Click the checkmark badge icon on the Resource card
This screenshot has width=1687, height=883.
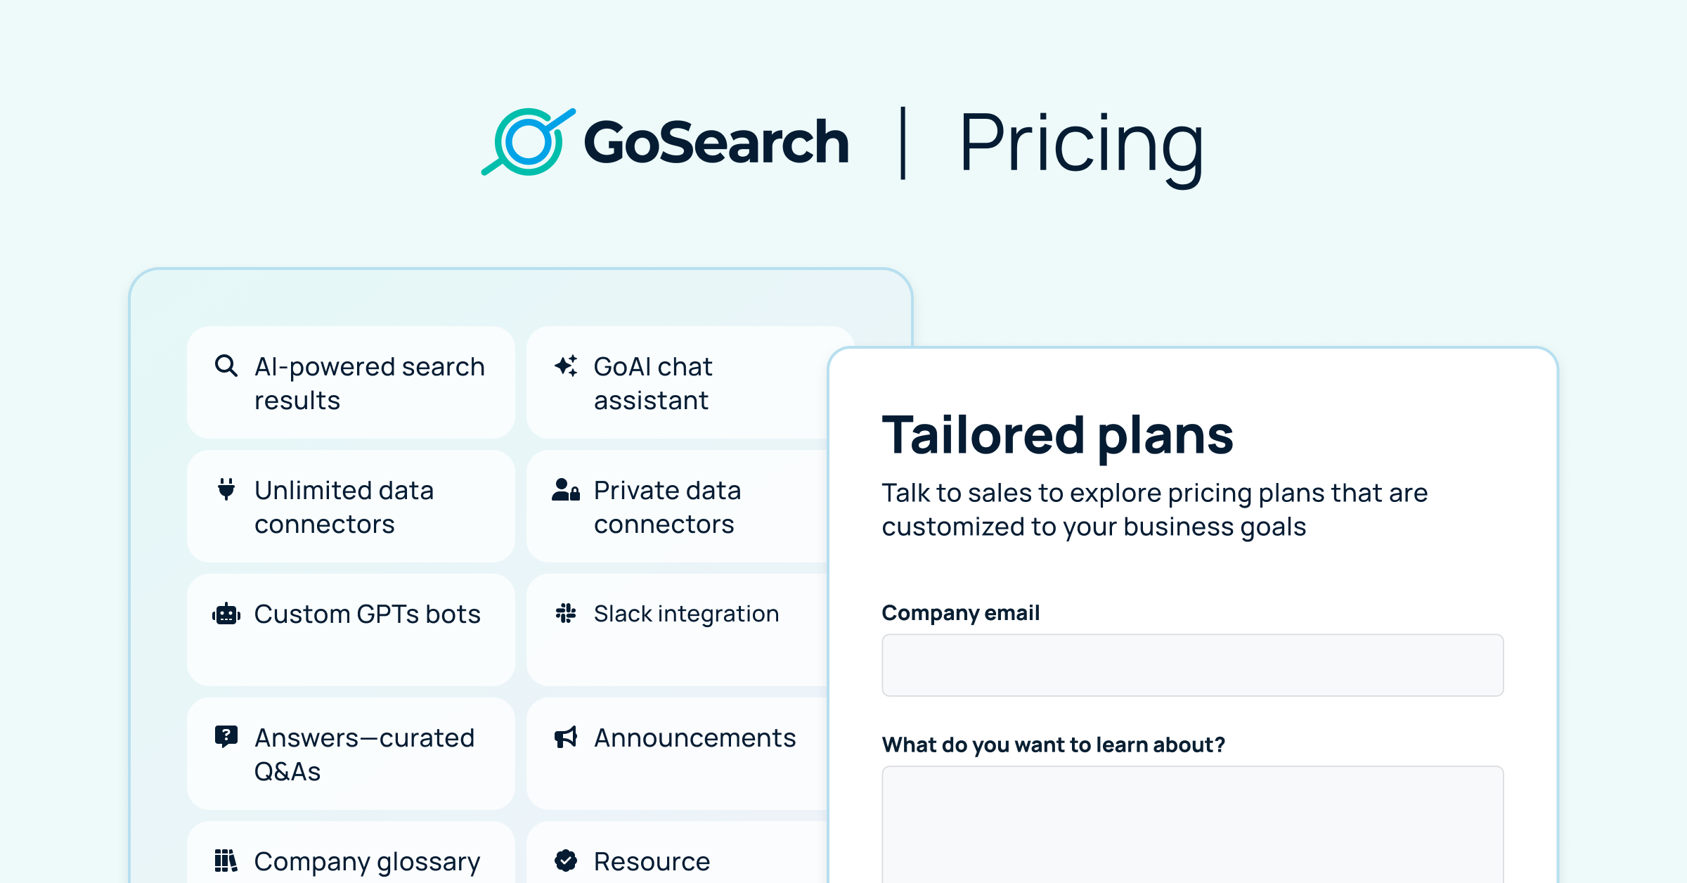567,859
